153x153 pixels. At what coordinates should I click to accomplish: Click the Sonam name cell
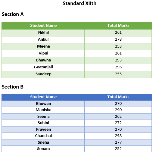coord(43,149)
